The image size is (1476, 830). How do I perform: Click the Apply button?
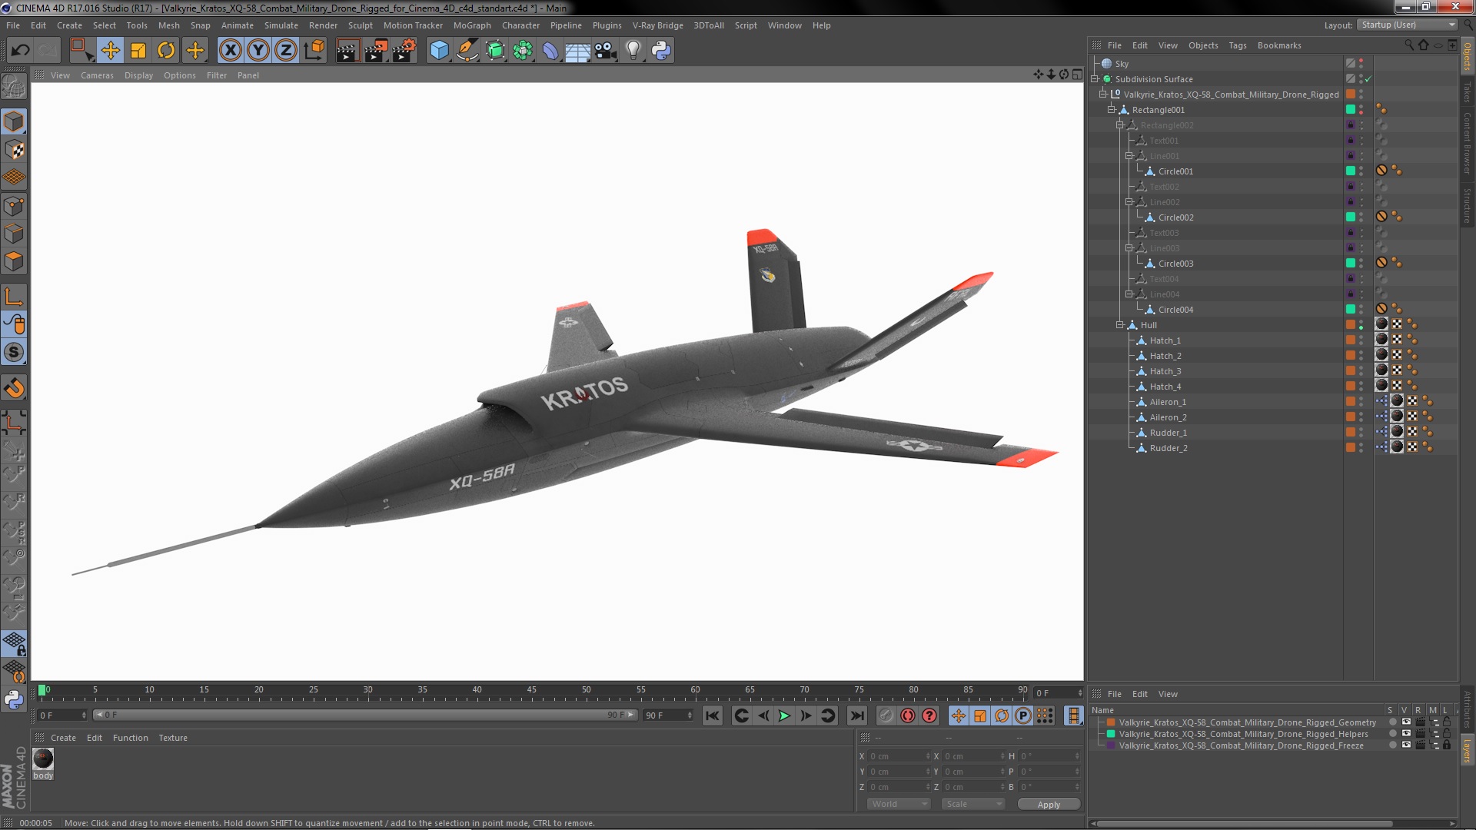click(x=1049, y=804)
